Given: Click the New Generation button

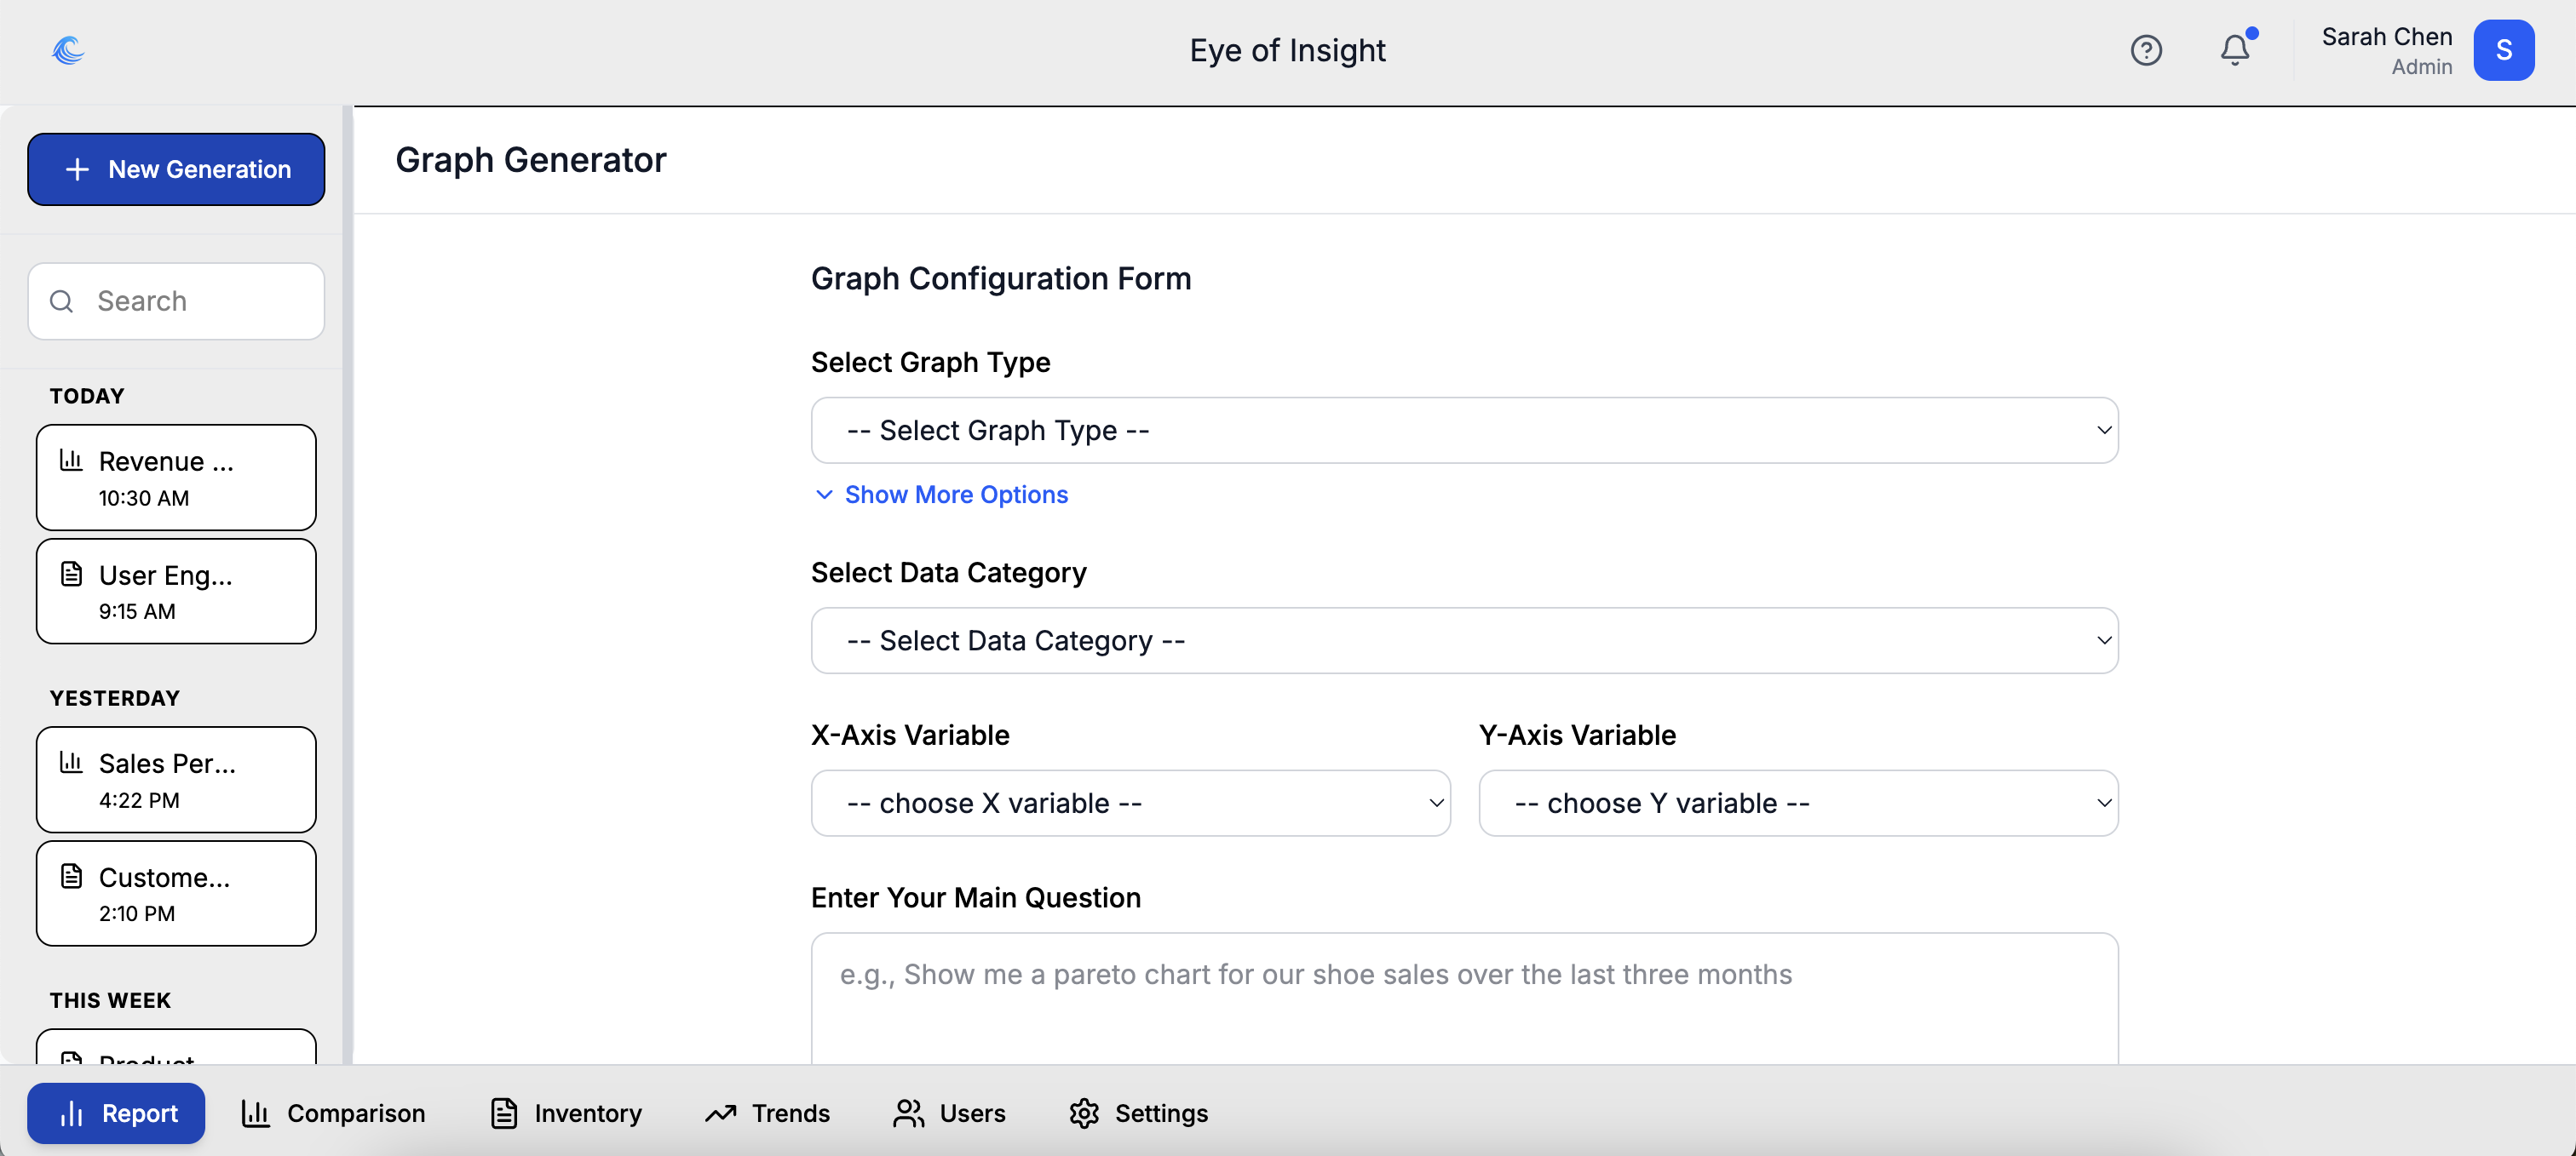Looking at the screenshot, I should pos(176,169).
